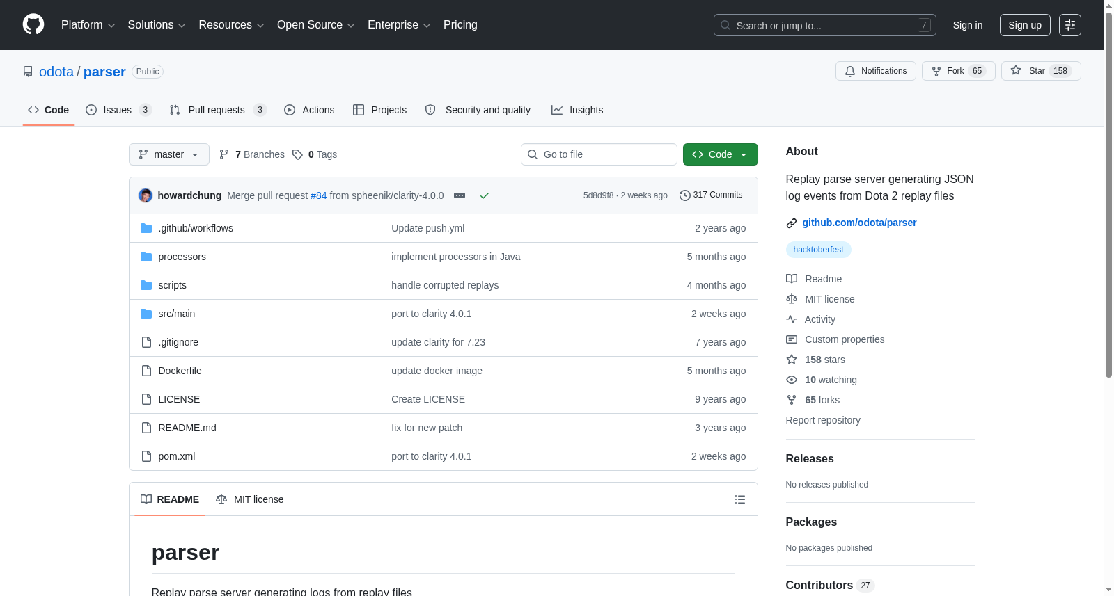Open the master branch selector dropdown

[x=169, y=154]
